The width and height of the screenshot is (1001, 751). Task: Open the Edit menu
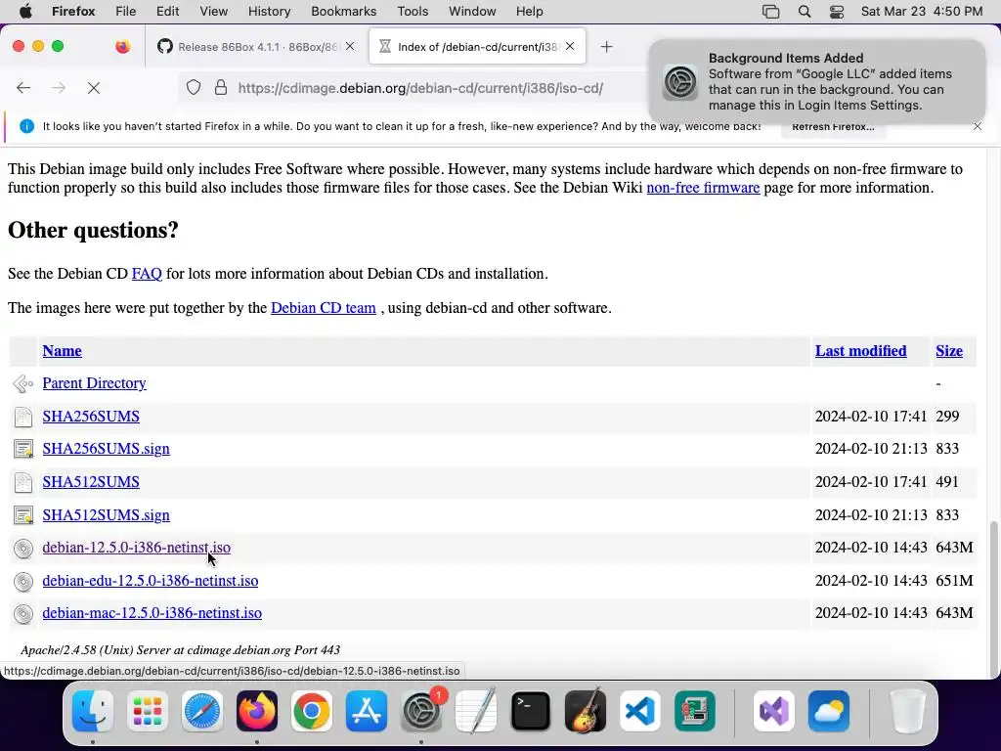pyautogui.click(x=167, y=12)
